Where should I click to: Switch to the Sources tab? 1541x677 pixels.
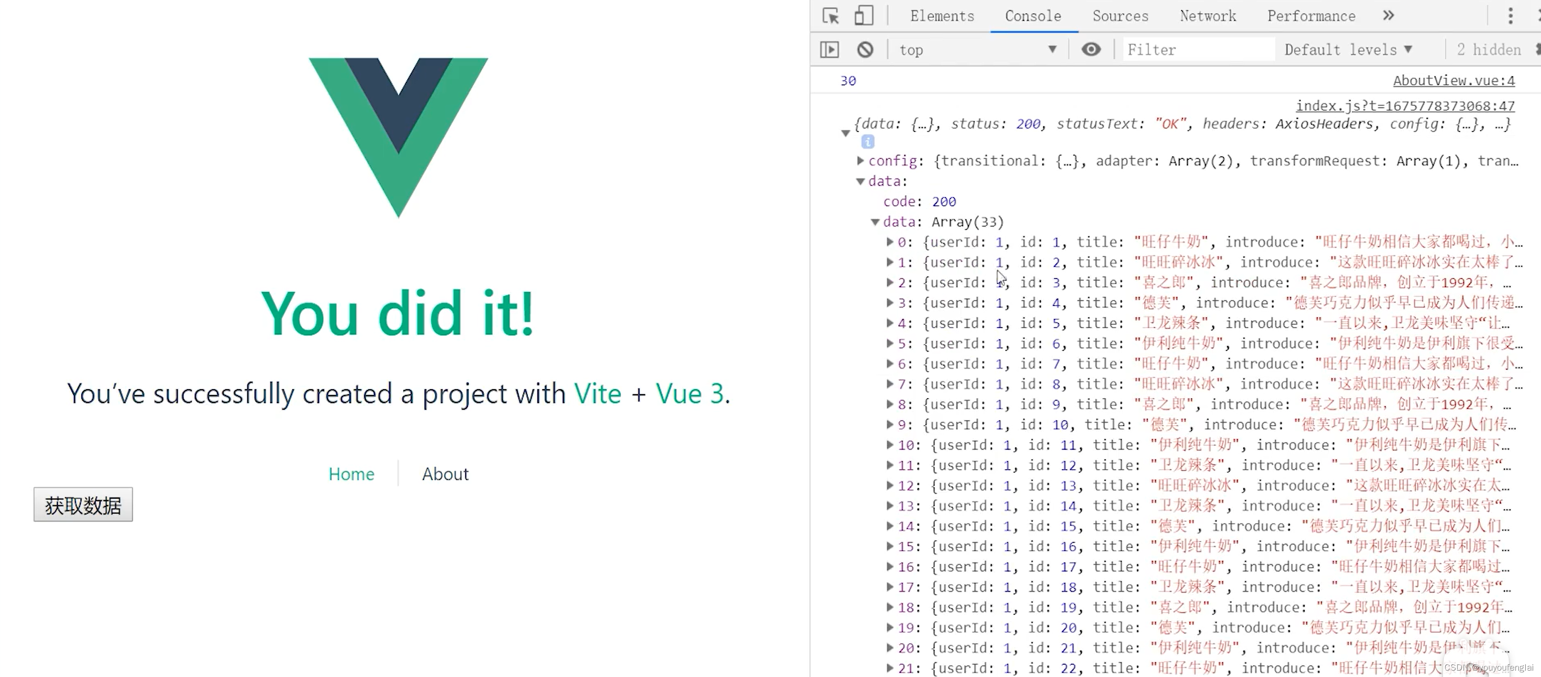tap(1120, 16)
